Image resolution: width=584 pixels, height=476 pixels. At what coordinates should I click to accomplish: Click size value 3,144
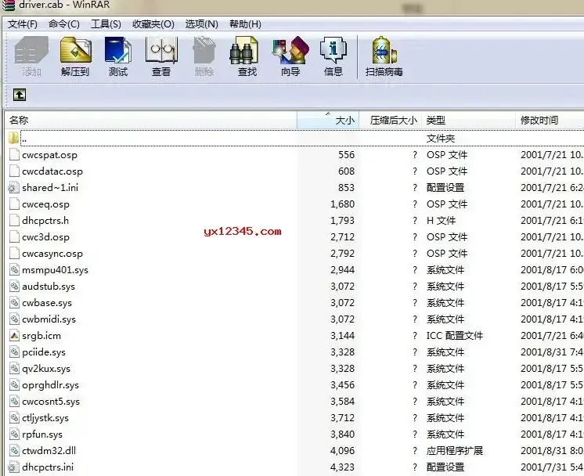click(343, 336)
